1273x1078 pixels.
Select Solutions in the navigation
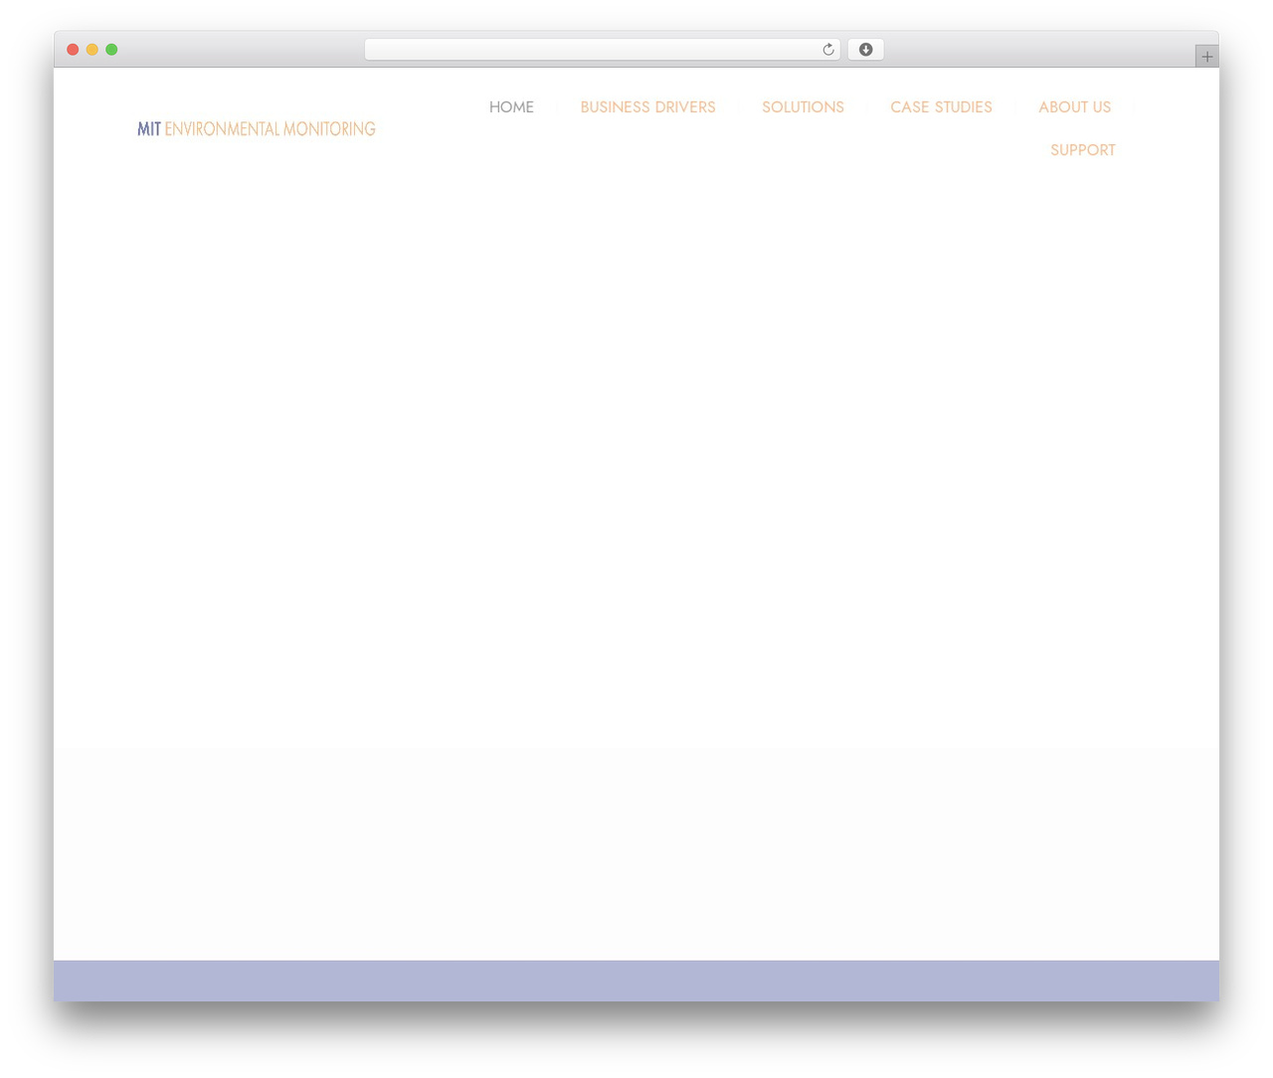point(803,107)
